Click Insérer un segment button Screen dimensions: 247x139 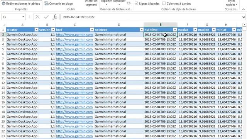click(91, 3)
